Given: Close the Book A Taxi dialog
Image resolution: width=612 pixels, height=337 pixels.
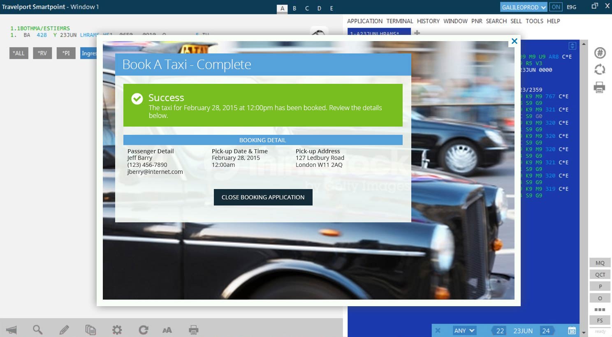Looking at the screenshot, I should click(x=514, y=41).
